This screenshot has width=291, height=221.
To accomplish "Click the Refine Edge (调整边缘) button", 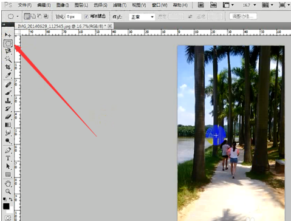I will [243, 16].
